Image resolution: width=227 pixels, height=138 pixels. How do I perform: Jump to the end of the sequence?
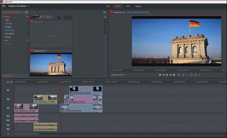click(x=174, y=75)
